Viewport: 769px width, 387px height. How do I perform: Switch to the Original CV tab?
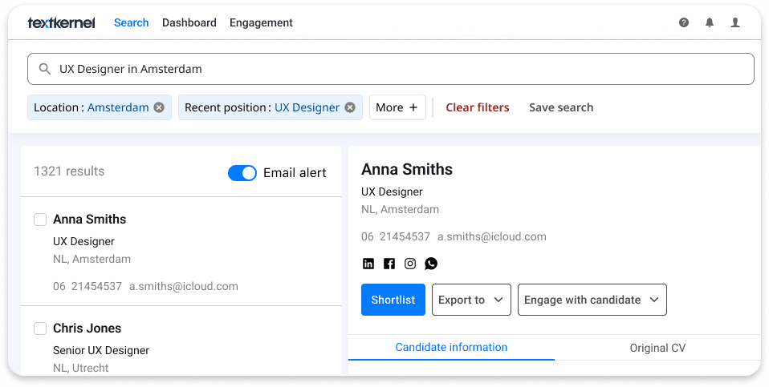pos(657,348)
